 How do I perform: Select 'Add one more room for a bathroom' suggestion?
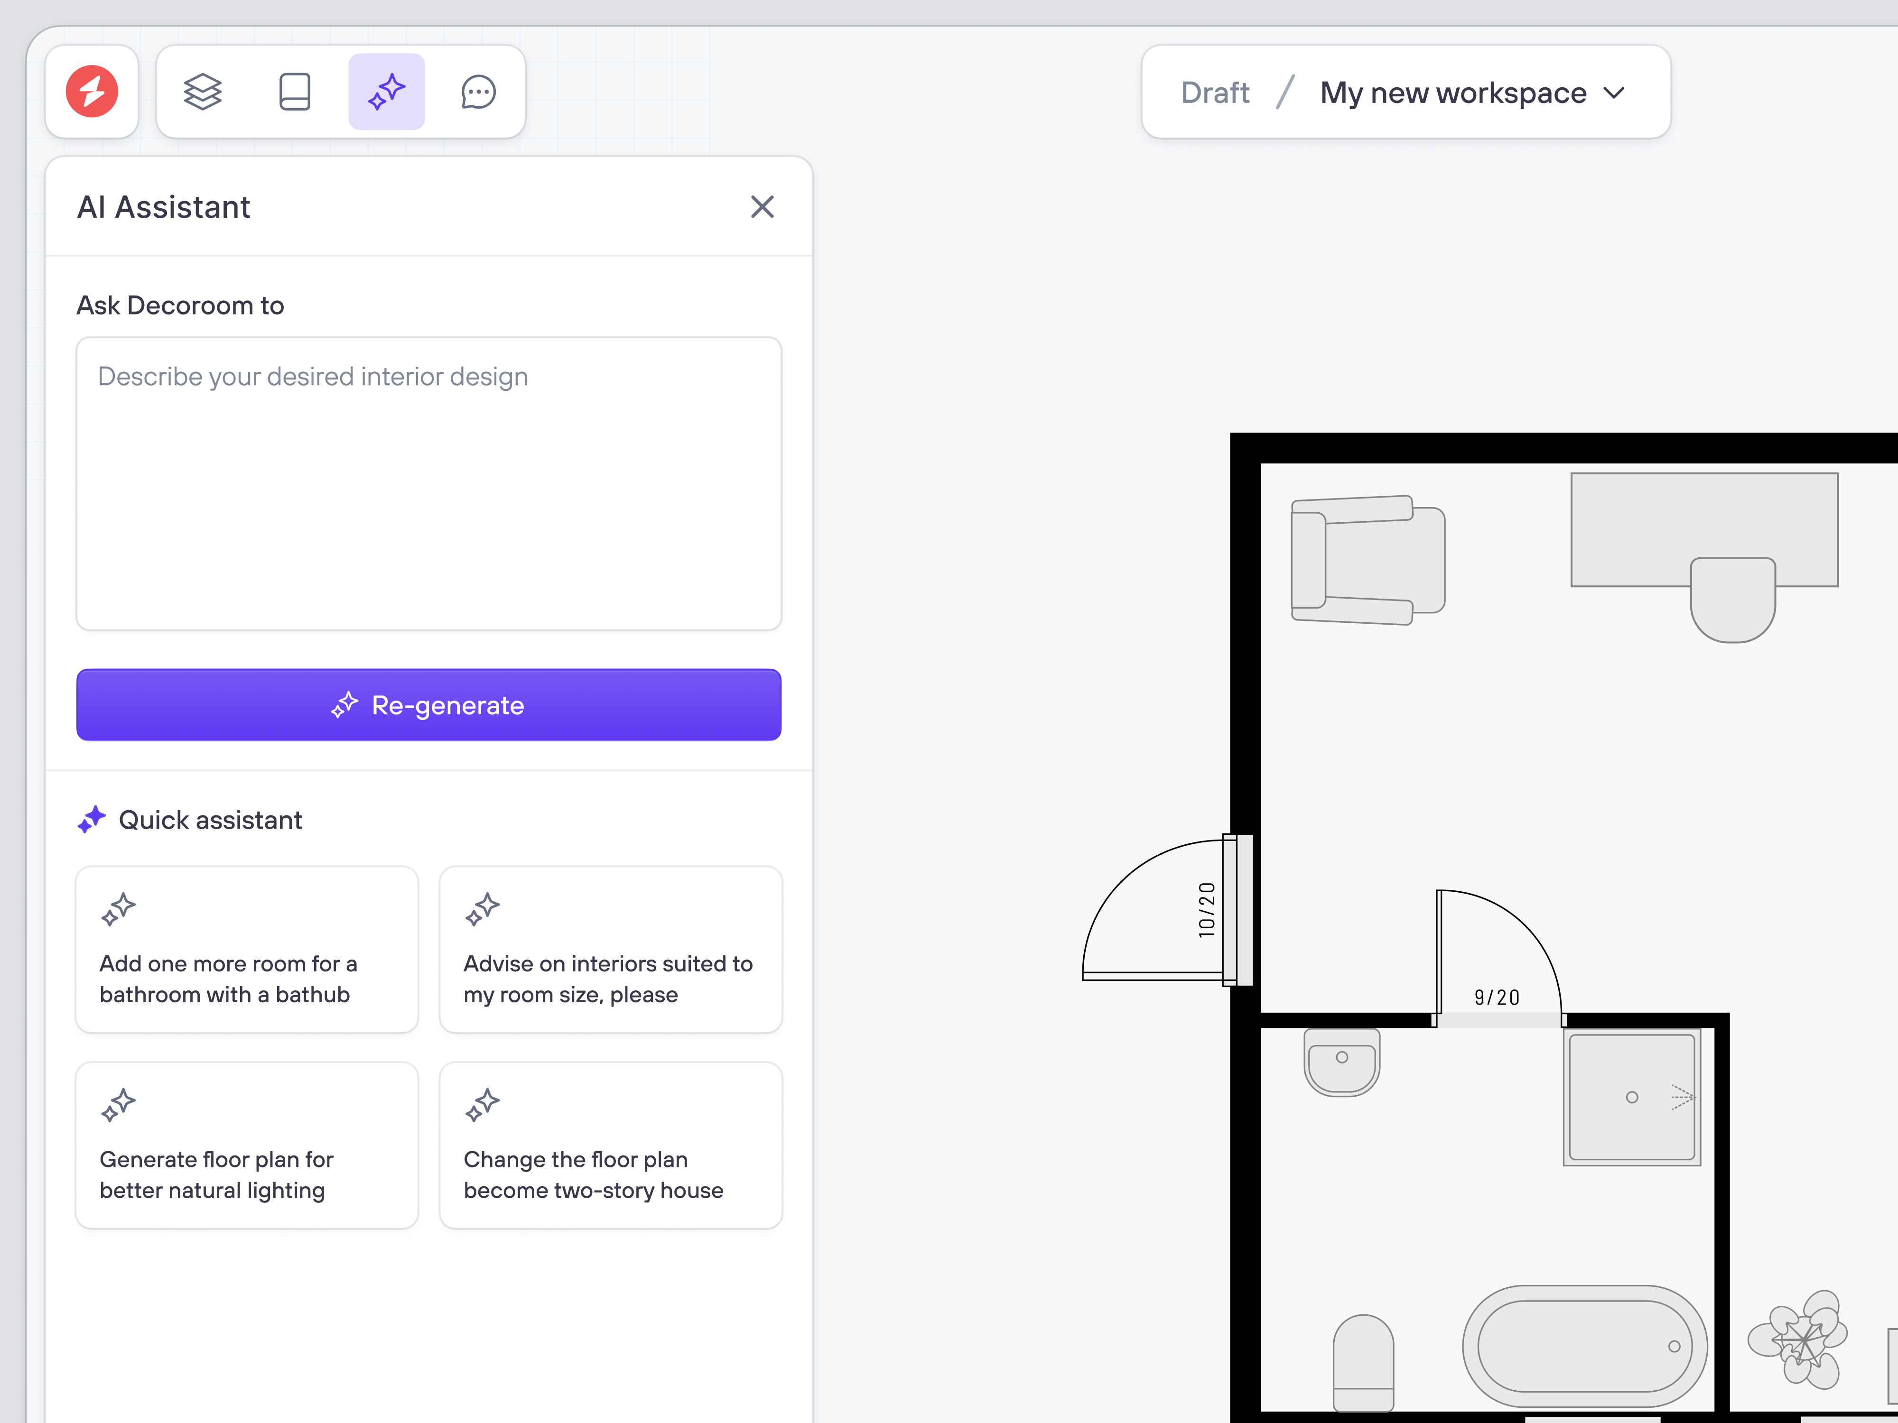click(246, 951)
